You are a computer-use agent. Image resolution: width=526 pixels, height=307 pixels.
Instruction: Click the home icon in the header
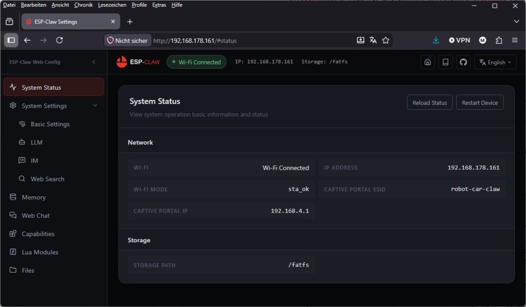point(428,62)
